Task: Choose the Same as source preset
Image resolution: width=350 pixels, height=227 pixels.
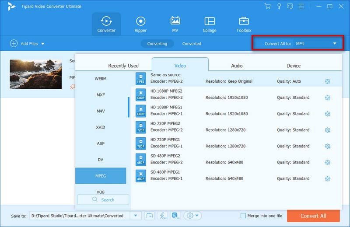Action: click(237, 78)
